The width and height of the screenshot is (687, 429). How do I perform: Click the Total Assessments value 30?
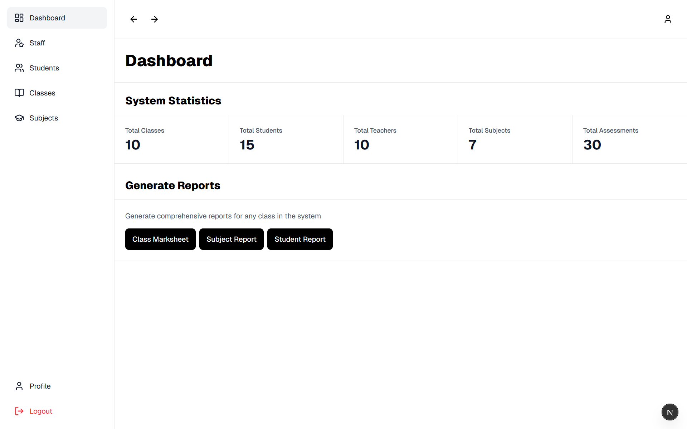[x=592, y=145]
